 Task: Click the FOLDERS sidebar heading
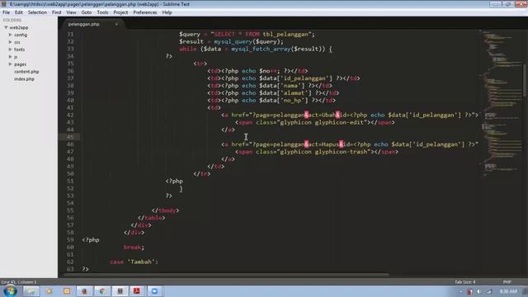pyautogui.click(x=12, y=20)
